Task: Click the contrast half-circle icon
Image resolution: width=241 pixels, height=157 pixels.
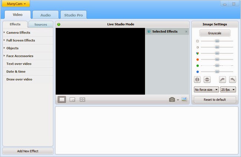Action: (198, 47)
